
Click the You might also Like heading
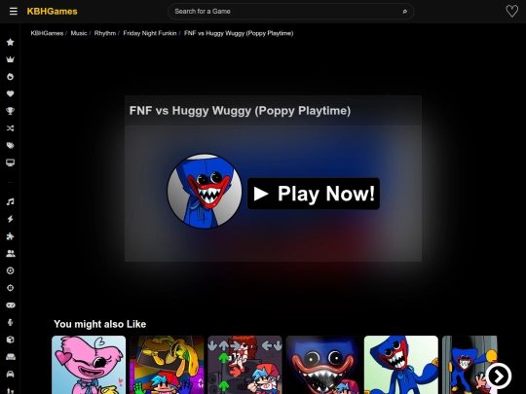tap(99, 324)
